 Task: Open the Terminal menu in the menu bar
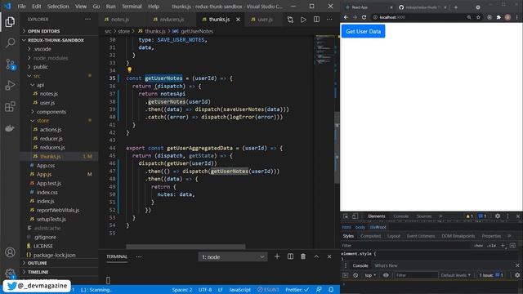132,7
